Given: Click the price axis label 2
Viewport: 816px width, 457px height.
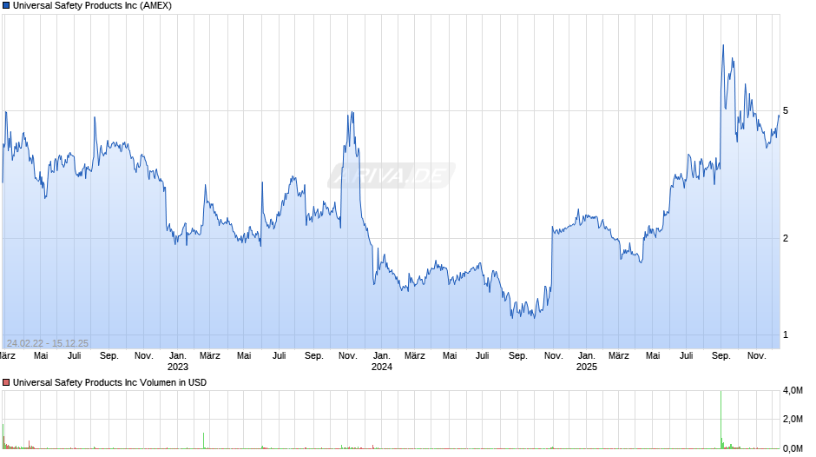Looking at the screenshot, I should tap(786, 238).
